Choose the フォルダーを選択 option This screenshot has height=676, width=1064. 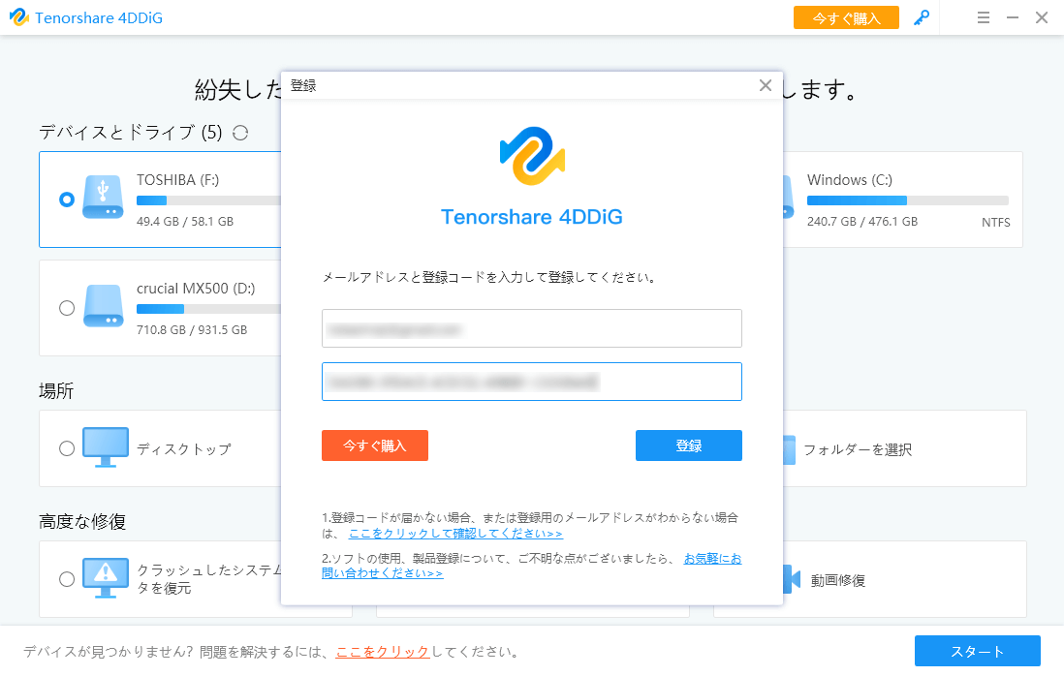click(x=858, y=449)
